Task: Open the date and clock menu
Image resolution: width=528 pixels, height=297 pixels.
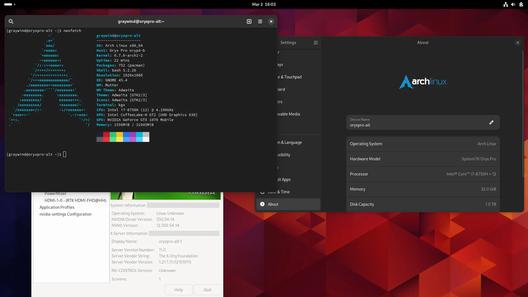Action: click(264, 4)
